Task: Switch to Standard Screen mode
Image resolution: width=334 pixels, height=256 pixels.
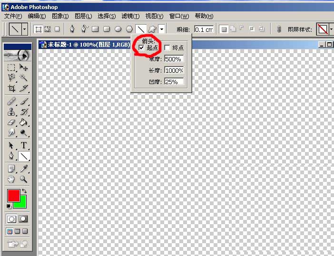Action: tap(10, 231)
